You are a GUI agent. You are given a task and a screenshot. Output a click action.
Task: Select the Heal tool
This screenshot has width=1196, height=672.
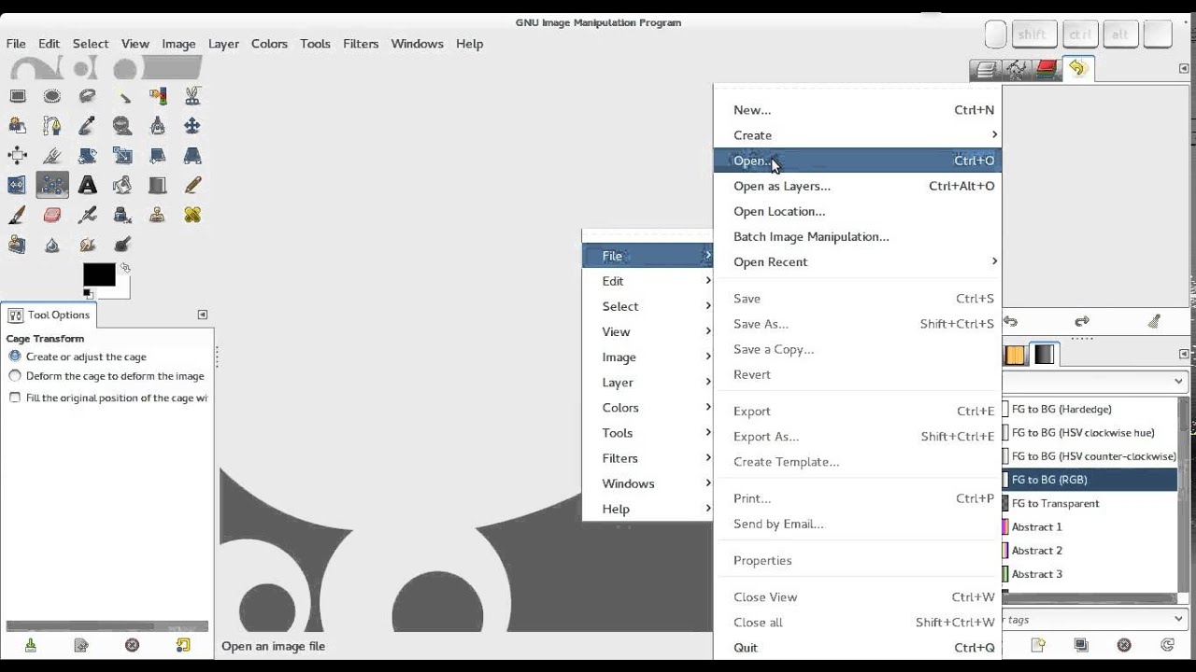click(192, 215)
